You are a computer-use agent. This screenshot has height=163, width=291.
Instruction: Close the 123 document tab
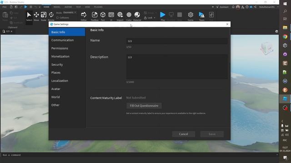[11, 31]
